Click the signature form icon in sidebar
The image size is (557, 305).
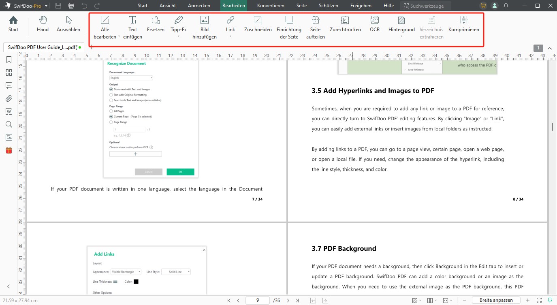(x=9, y=137)
